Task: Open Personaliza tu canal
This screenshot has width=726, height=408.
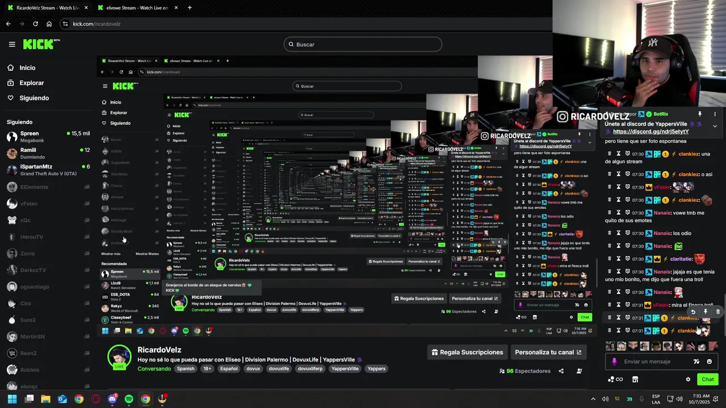Action: click(548, 352)
